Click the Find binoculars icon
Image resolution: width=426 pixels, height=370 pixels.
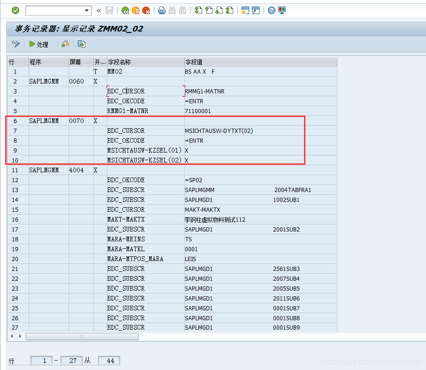[172, 11]
